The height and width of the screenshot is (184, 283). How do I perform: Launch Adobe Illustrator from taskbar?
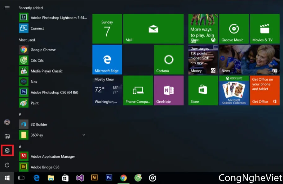(x=95, y=177)
